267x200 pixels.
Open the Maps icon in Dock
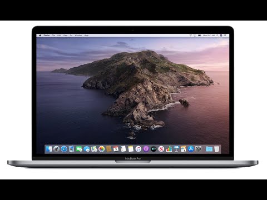click(x=94, y=149)
